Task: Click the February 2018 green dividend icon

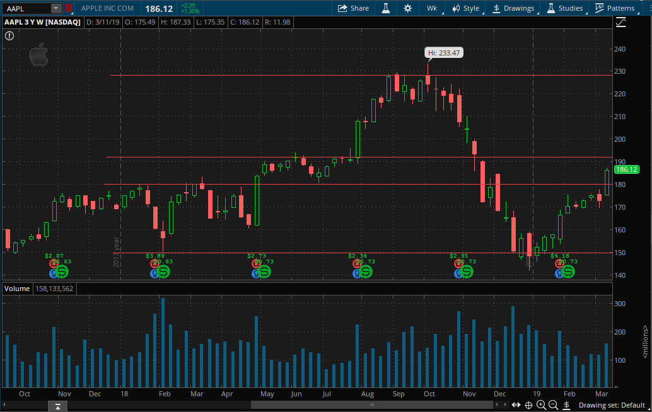Action: pos(163,272)
